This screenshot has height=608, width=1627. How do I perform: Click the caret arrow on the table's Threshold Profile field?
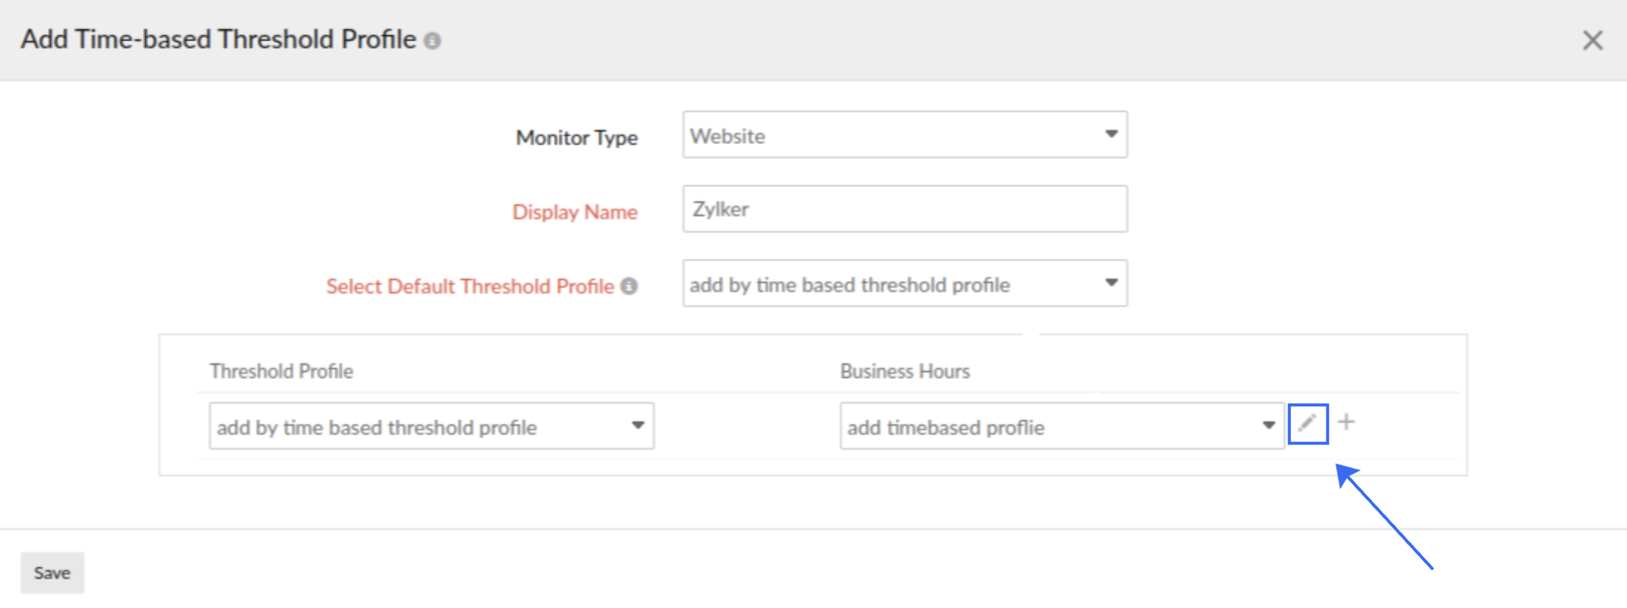click(x=637, y=425)
